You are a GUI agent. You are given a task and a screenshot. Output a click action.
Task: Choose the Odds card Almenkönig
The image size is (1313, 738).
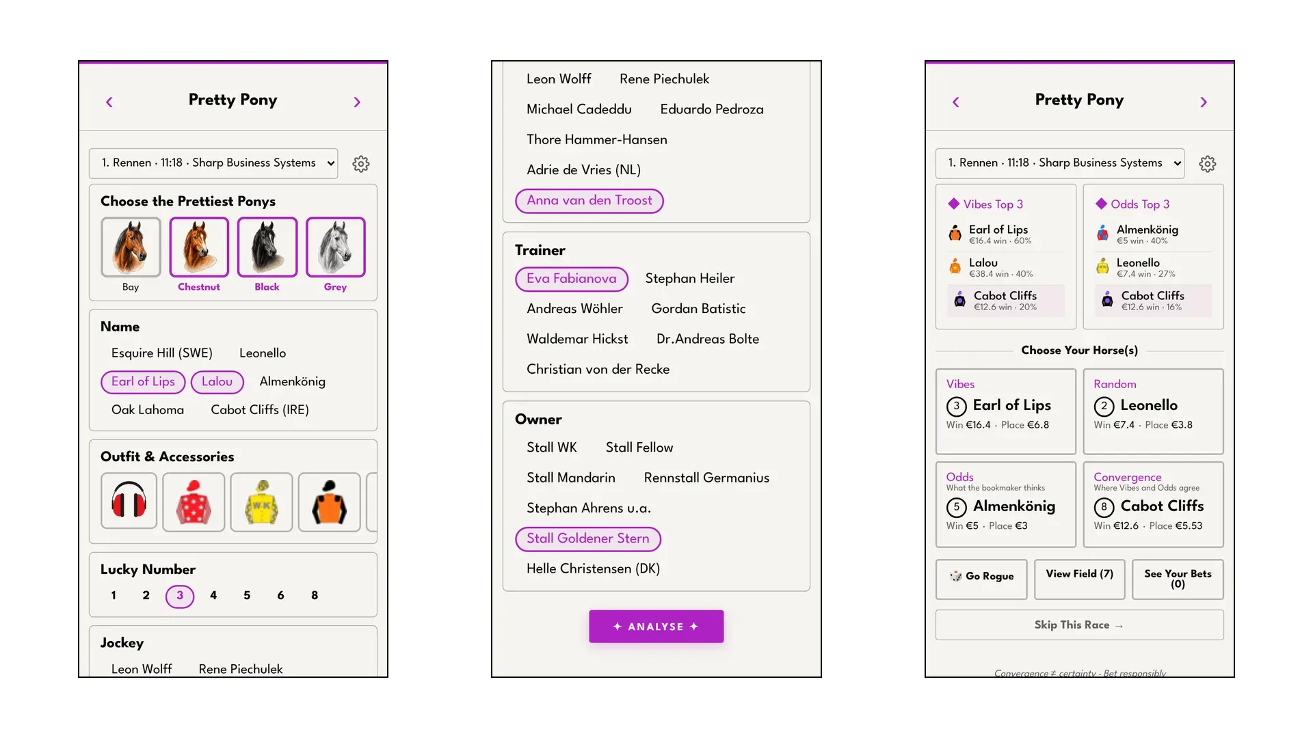click(x=1005, y=504)
